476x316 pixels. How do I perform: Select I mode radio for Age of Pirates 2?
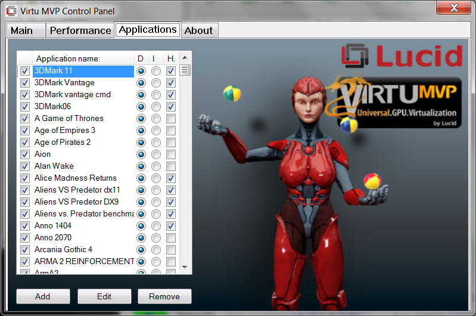point(156,142)
